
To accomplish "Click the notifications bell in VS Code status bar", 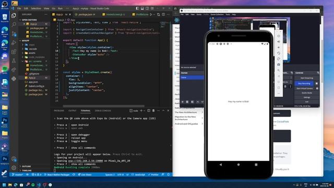I will (168, 174).
